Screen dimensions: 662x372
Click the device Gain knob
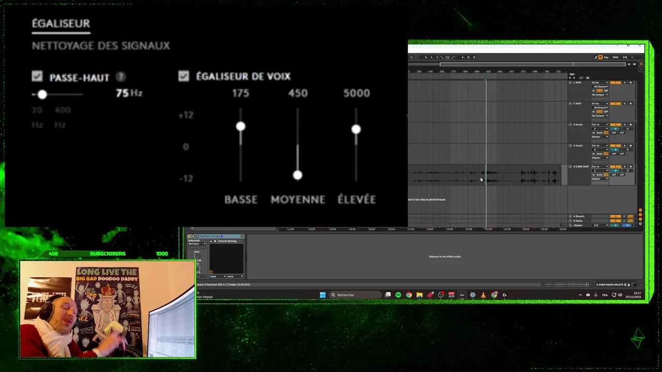(197, 256)
